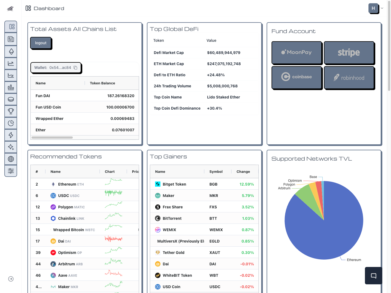The height and width of the screenshot is (293, 391).
Task: Select the Ethereum diamond sidebar icon
Action: click(11, 51)
